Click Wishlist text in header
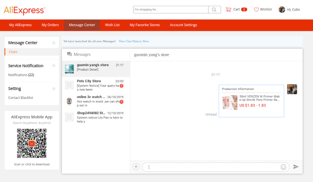This screenshot has height=182, width=313. click(266, 9)
